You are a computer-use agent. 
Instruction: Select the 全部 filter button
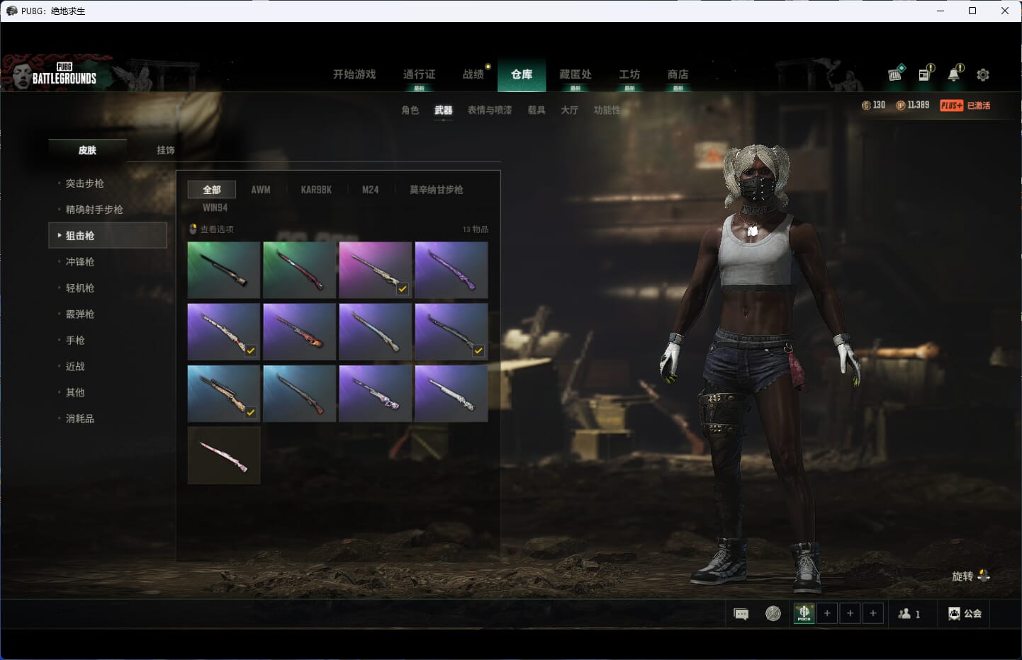pyautogui.click(x=212, y=190)
